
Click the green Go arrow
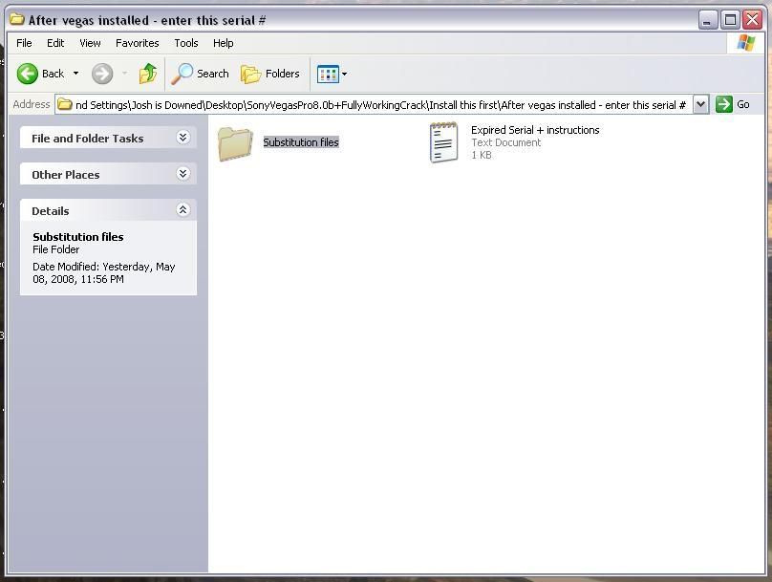coord(724,104)
